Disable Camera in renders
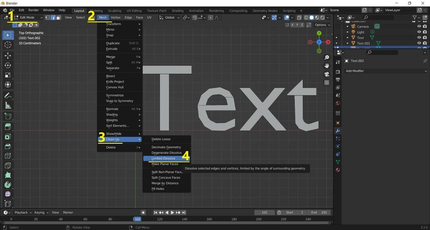The image size is (430, 230). coord(425,26)
